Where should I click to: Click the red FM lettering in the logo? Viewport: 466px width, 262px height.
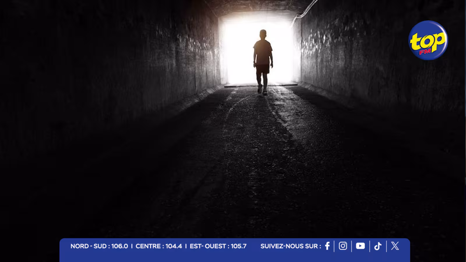pyautogui.click(x=425, y=52)
